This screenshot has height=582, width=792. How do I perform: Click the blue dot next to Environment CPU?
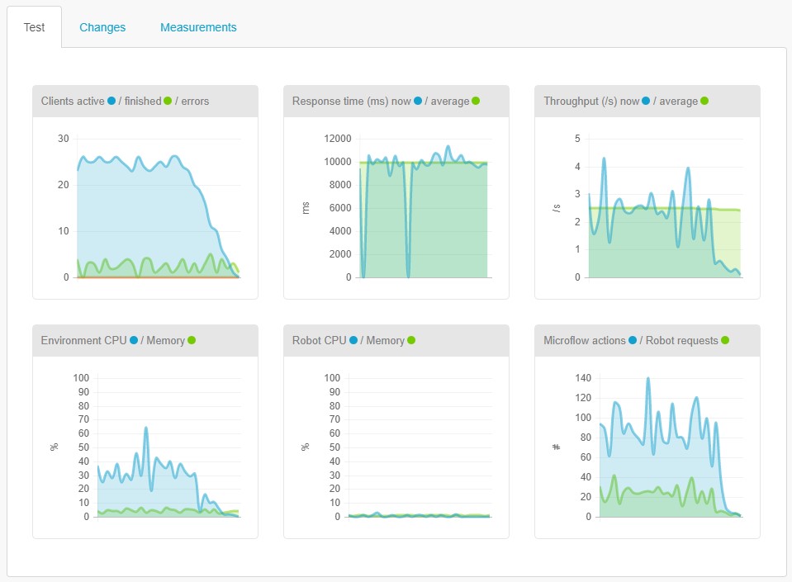tap(134, 340)
